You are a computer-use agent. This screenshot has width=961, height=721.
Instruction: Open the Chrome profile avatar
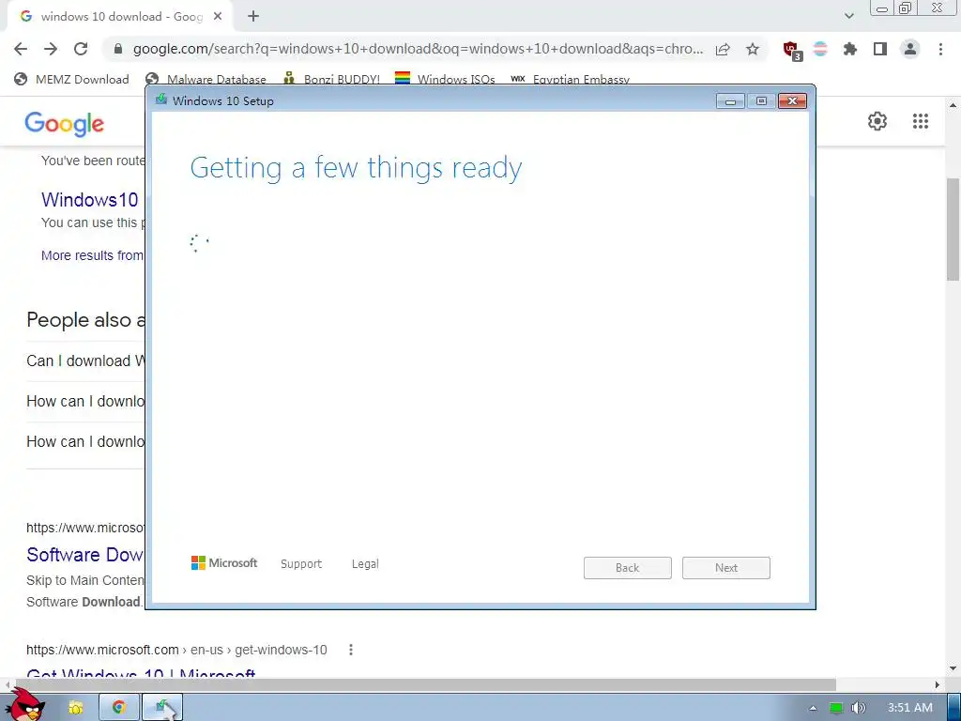tap(910, 49)
